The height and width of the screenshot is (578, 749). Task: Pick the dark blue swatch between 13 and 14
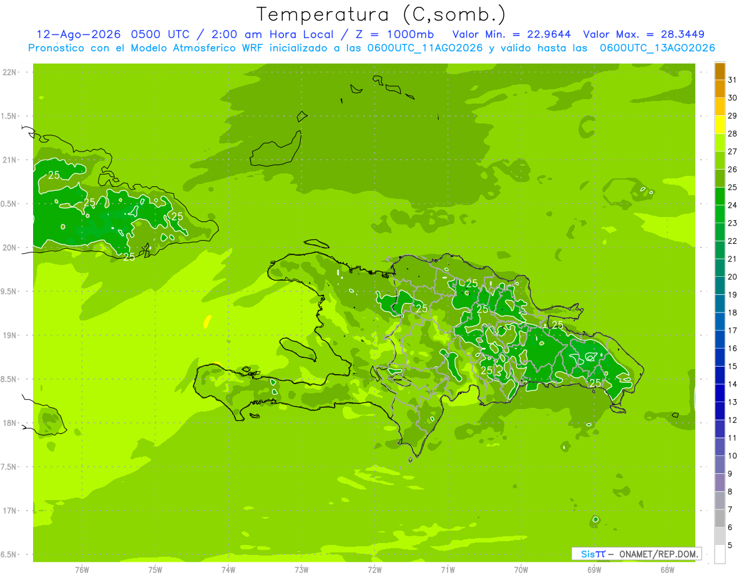[720, 393]
